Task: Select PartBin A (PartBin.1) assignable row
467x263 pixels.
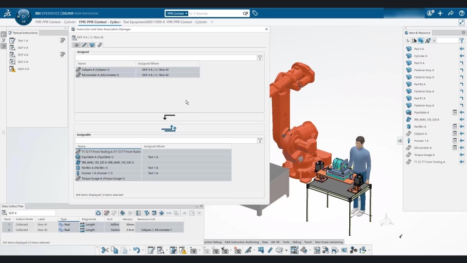Action: pos(153,168)
